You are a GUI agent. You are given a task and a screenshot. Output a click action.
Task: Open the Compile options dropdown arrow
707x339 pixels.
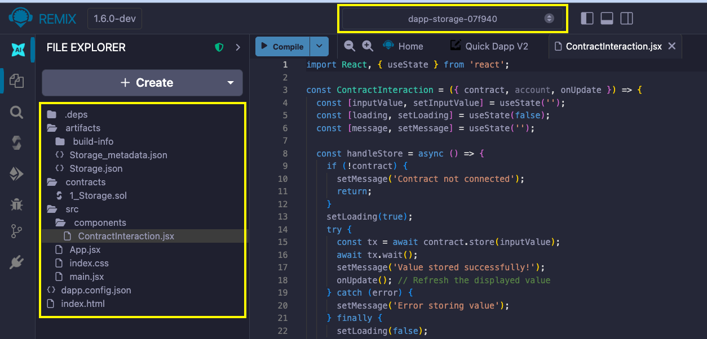(x=319, y=47)
